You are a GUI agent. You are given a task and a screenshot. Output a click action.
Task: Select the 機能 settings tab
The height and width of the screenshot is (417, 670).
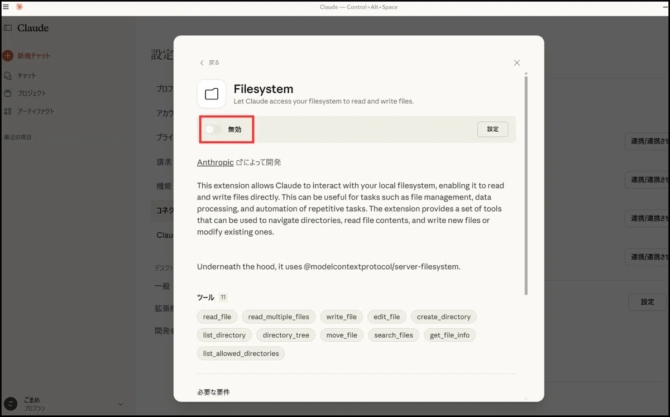(x=164, y=186)
